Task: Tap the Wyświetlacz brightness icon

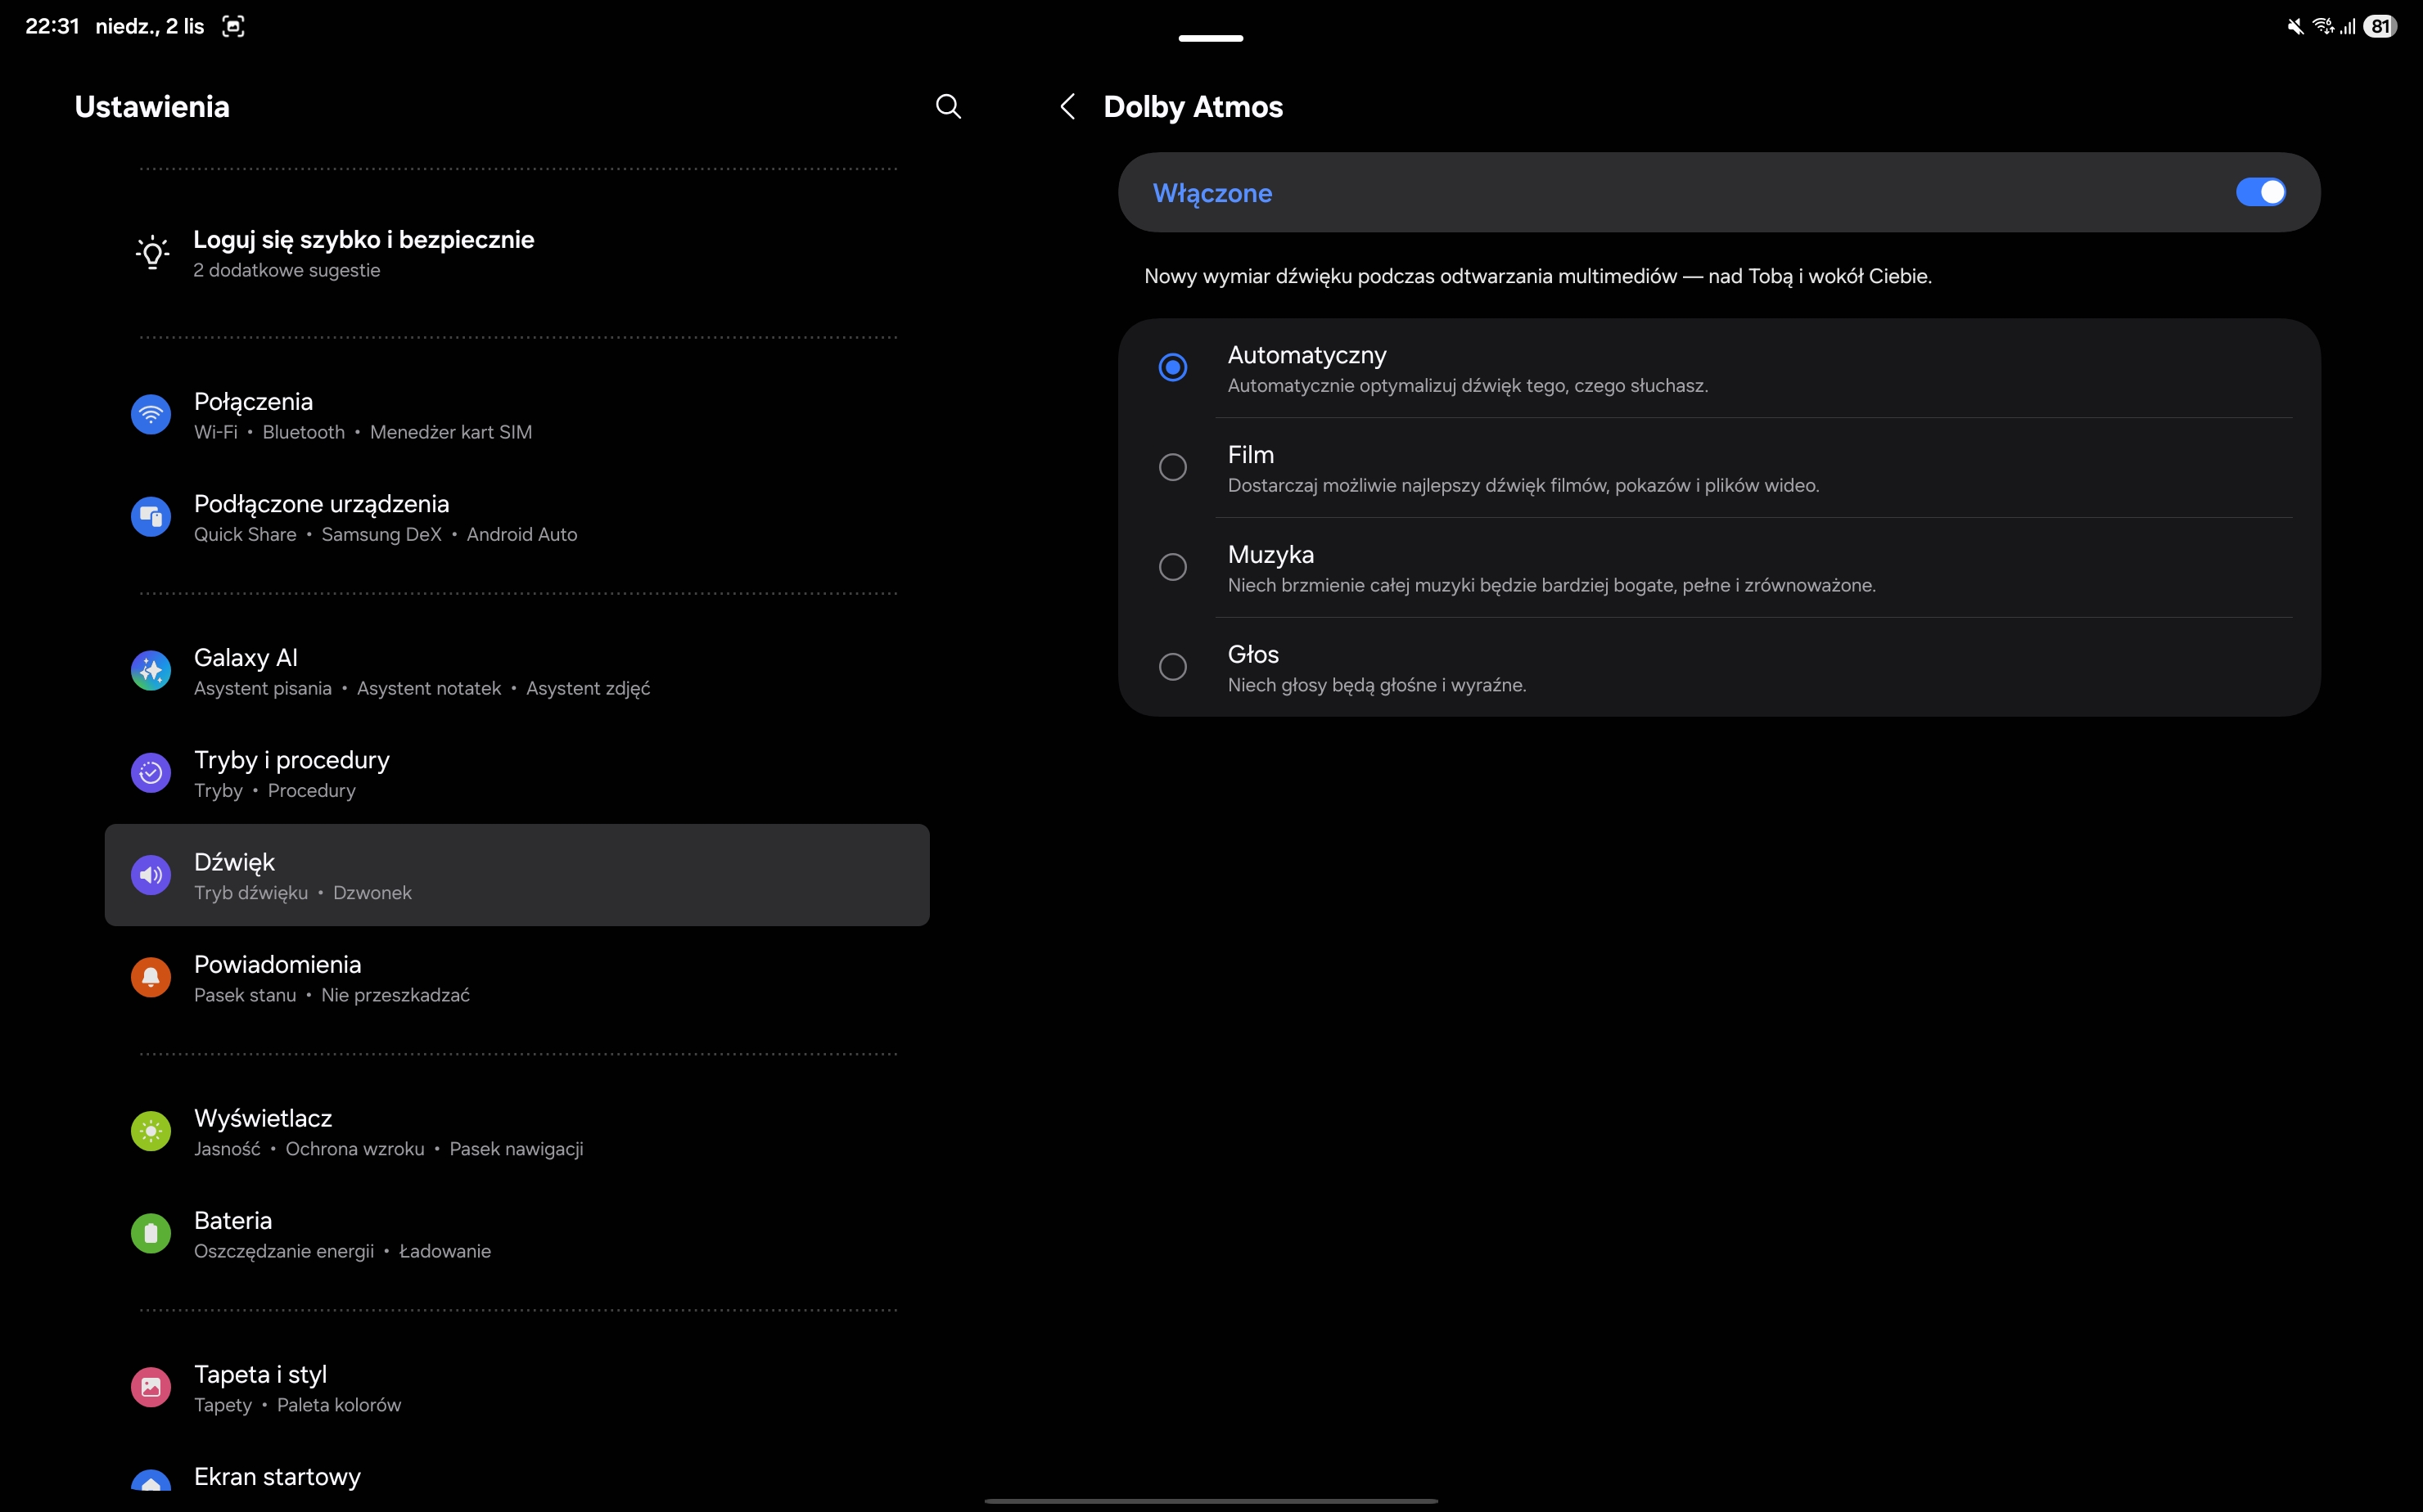Action: (151, 1131)
